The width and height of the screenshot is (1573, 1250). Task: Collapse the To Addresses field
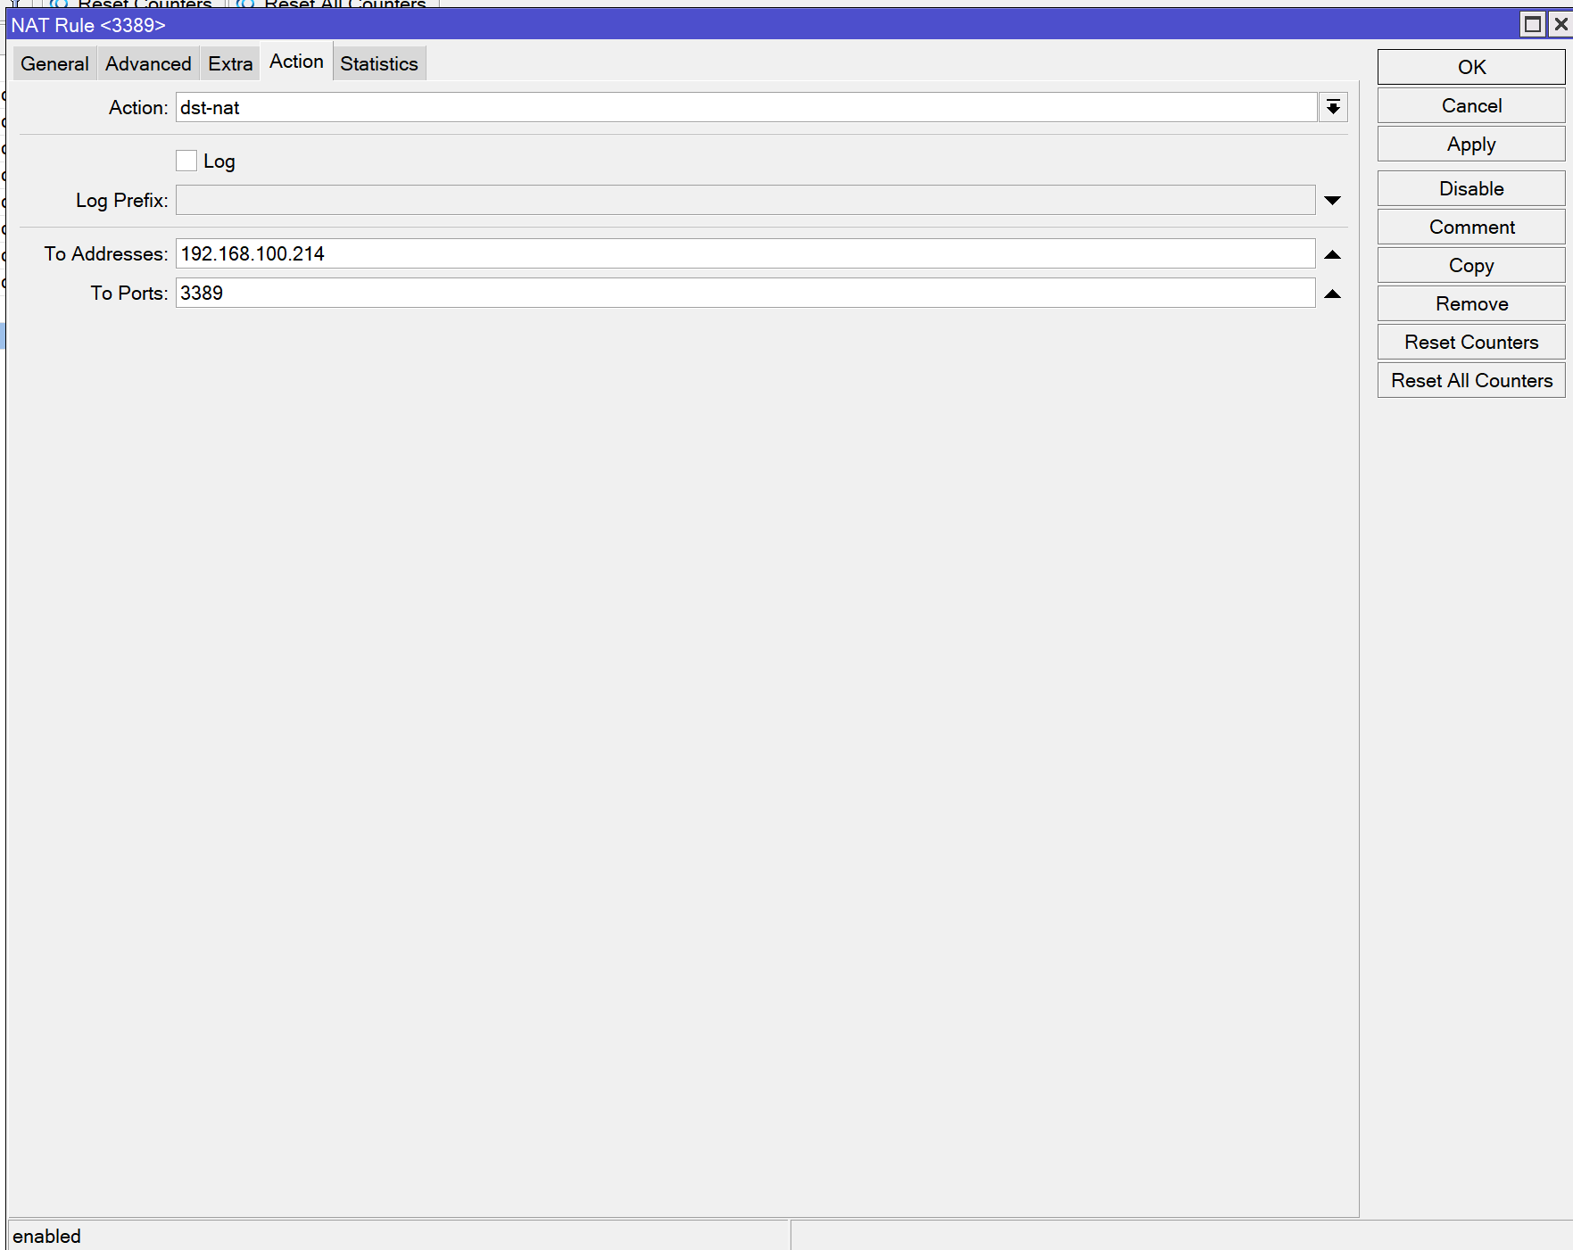coord(1332,254)
